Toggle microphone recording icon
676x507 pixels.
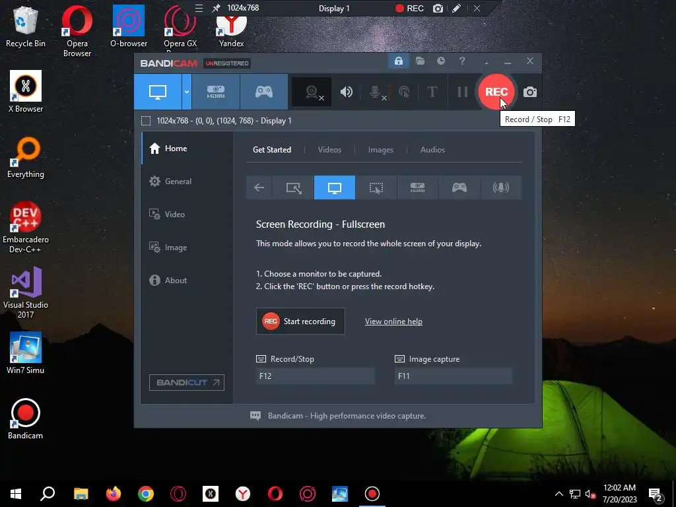point(376,92)
